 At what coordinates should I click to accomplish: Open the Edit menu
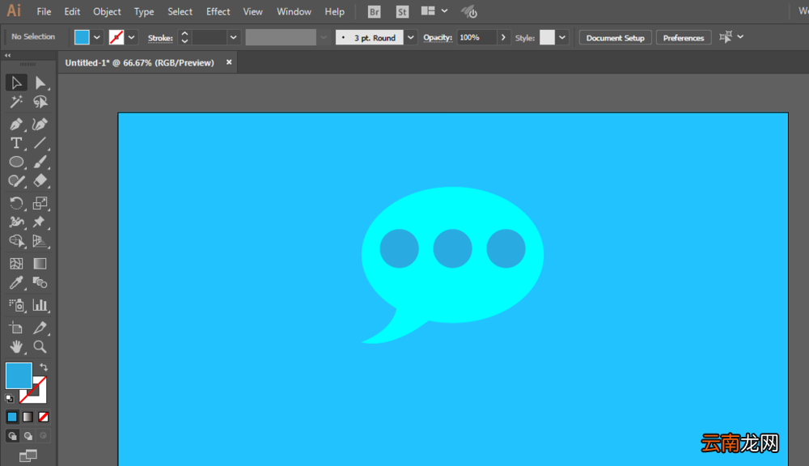point(72,11)
